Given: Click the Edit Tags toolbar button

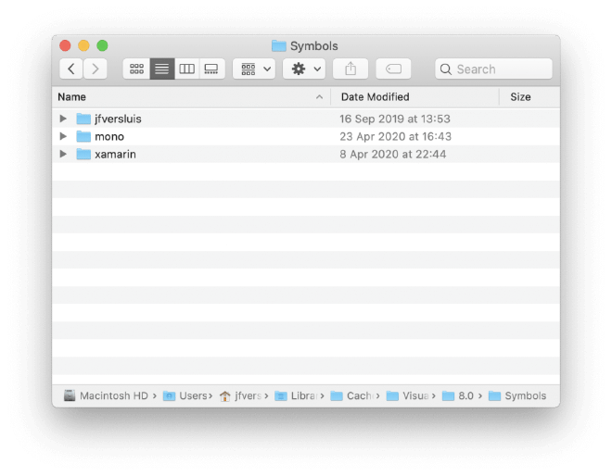Looking at the screenshot, I should pyautogui.click(x=393, y=69).
